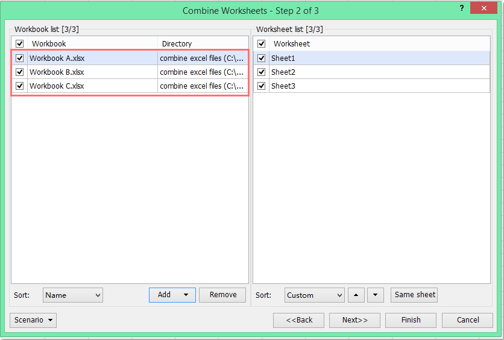
Task: Toggle the Workbook B.xlsx checkbox
Action: 20,72
